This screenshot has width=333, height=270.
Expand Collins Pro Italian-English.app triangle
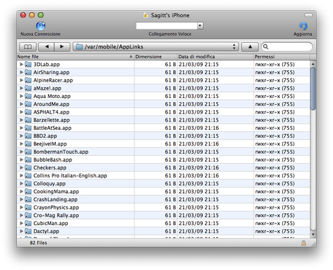[x=21, y=175]
